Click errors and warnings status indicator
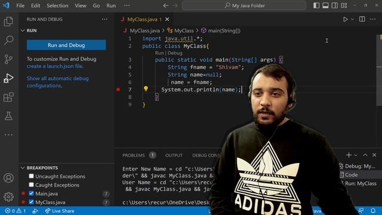The width and height of the screenshot is (382, 215). coord(16,211)
